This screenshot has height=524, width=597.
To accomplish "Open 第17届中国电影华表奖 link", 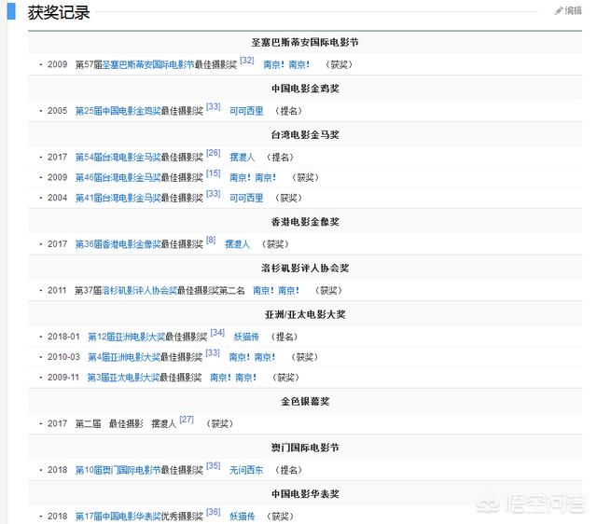I will (x=118, y=516).
